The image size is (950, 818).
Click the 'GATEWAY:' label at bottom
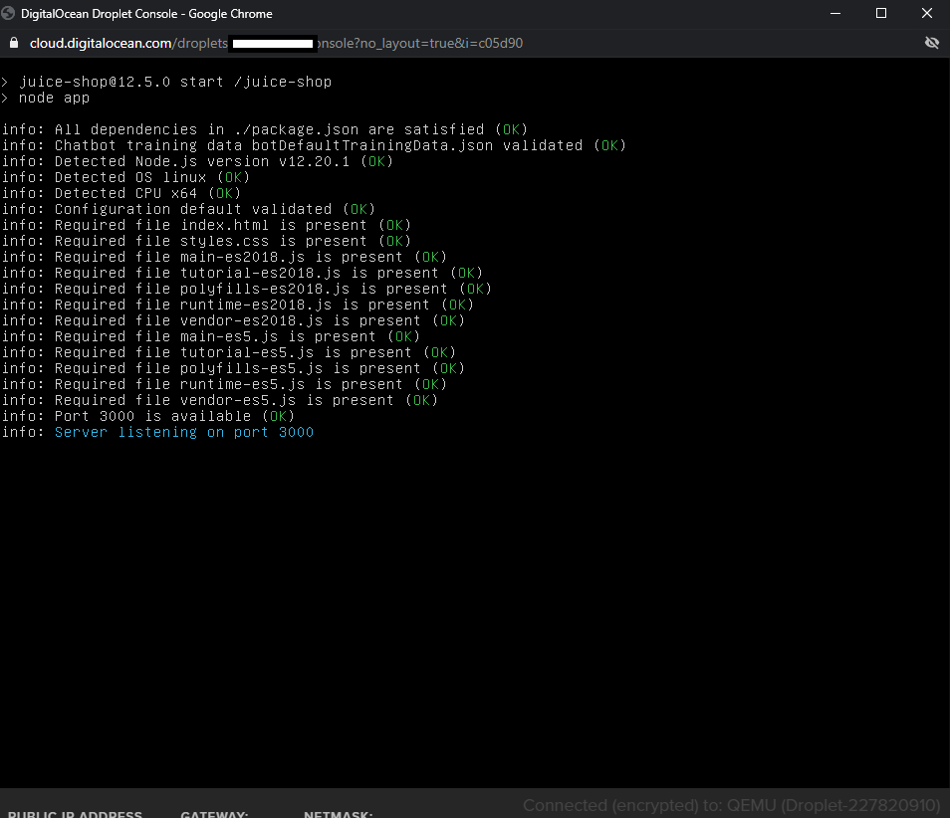pos(214,814)
